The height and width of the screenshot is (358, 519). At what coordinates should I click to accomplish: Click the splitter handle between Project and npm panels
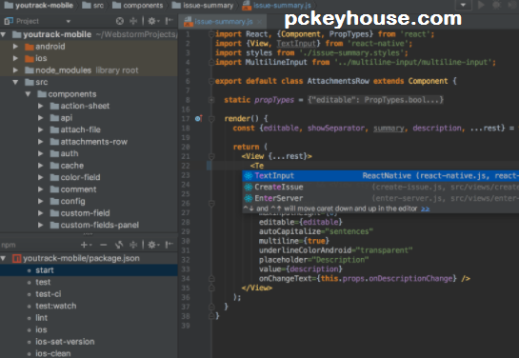pyautogui.click(x=88, y=234)
